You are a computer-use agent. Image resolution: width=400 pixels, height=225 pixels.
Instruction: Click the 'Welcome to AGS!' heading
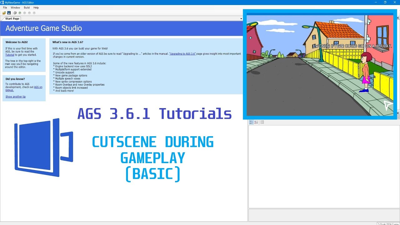point(17,42)
